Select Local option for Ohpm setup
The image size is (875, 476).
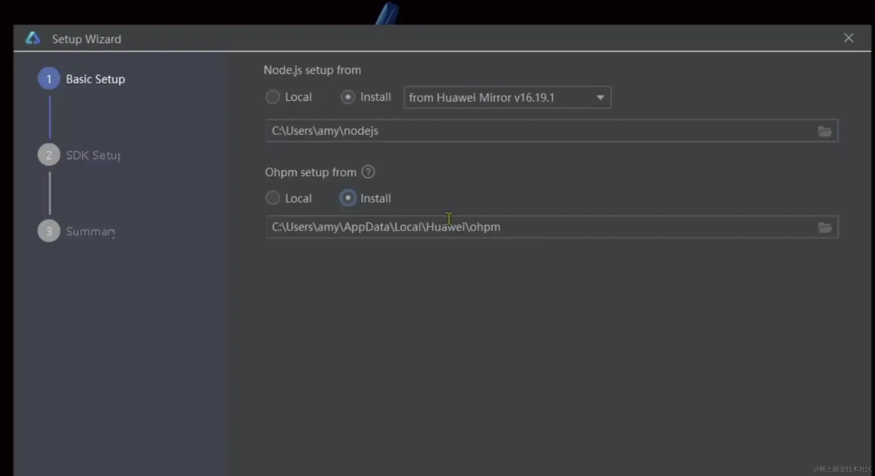[x=273, y=198]
